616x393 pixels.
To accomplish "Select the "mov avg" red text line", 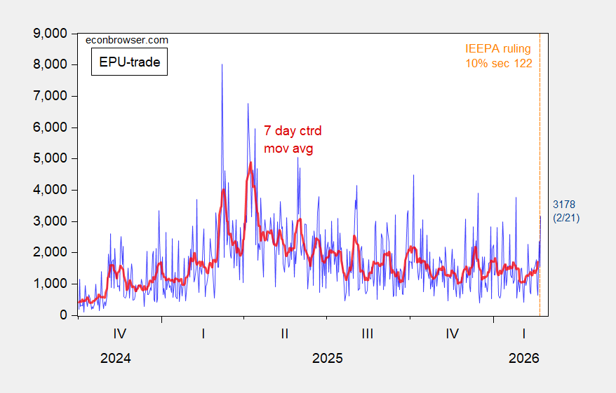I will click(x=288, y=149).
